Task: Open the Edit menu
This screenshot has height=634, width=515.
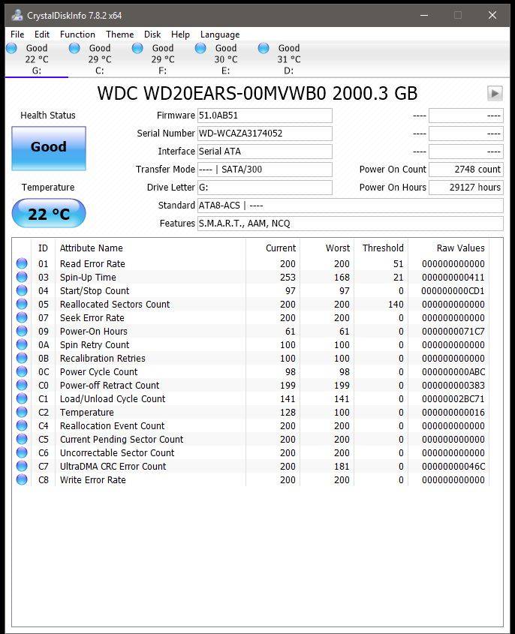Action: [42, 35]
